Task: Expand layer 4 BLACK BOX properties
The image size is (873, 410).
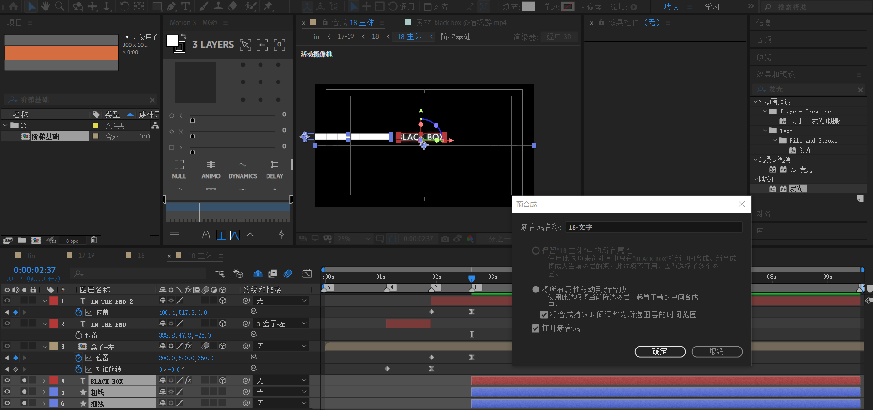Action: pyautogui.click(x=44, y=380)
